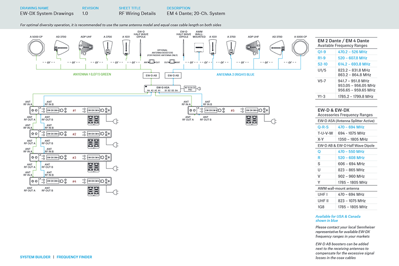This screenshot has width=399, height=266.
Task: Select receiver unit #1
Action: (x=71, y=110)
